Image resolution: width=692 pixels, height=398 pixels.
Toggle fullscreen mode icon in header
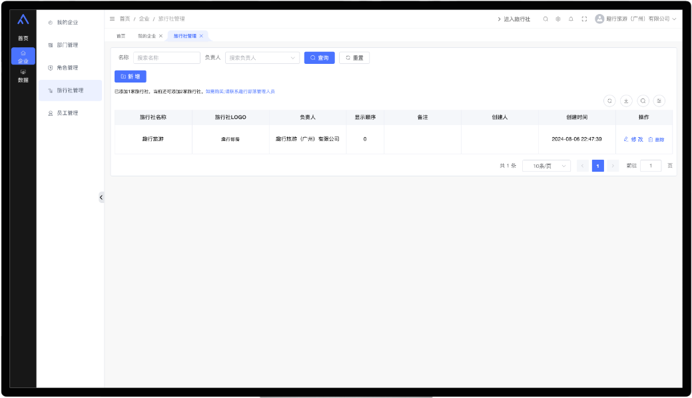pyautogui.click(x=584, y=19)
